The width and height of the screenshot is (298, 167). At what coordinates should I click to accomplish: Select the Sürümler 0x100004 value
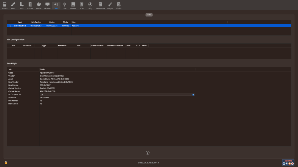pos(44,98)
